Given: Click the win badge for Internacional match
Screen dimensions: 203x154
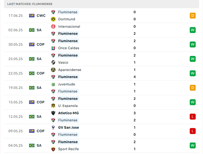Looking at the screenshot, I should click(x=193, y=30).
